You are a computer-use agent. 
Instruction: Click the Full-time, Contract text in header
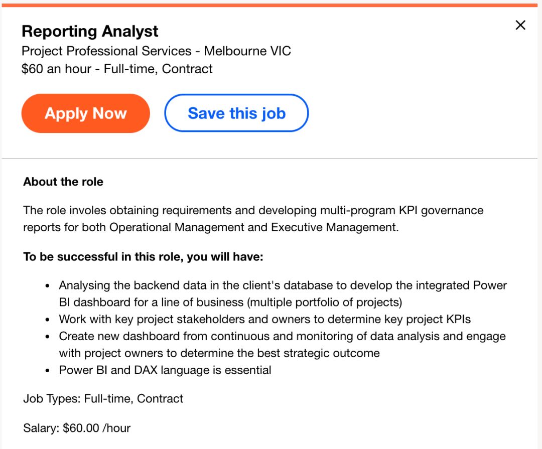click(x=158, y=69)
